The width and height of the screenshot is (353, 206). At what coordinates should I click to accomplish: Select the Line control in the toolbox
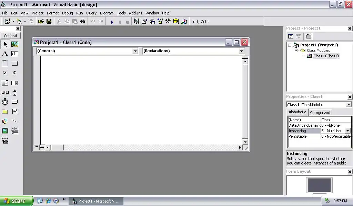[x=14, y=121]
